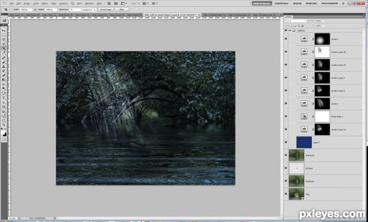
Task: Open the layer blend mode dropdown
Action: coord(295,21)
